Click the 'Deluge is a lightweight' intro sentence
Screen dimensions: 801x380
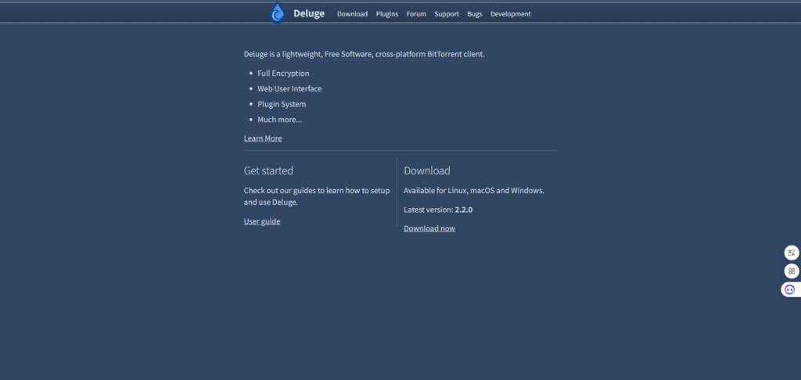coord(365,54)
